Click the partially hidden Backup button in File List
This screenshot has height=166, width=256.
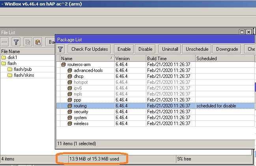click(50, 42)
